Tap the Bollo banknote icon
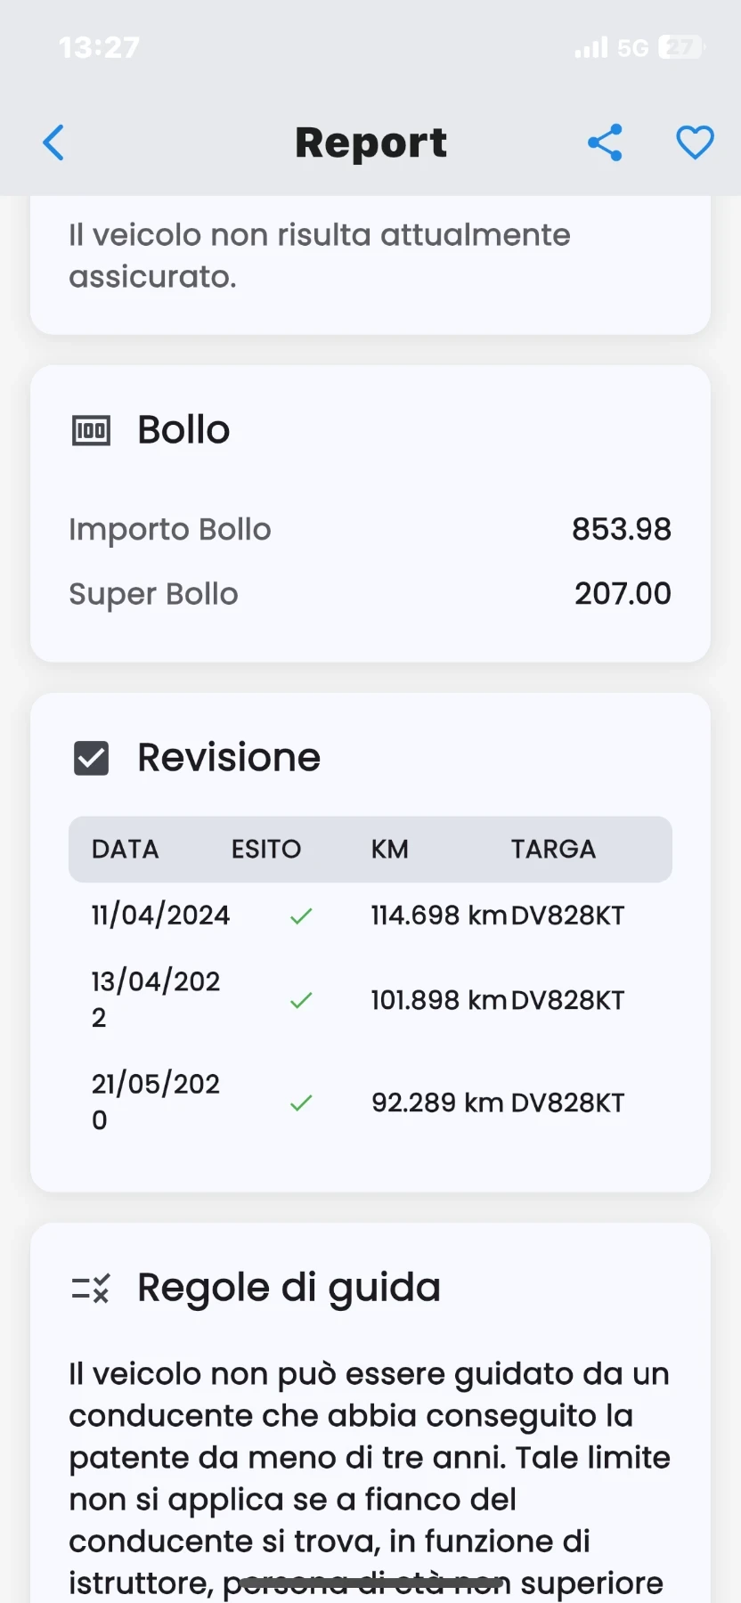The height and width of the screenshot is (1603, 741). coord(91,431)
